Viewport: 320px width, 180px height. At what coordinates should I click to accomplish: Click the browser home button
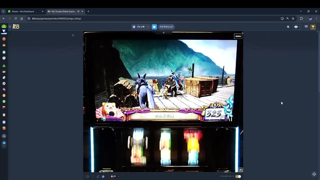click(x=22, y=18)
